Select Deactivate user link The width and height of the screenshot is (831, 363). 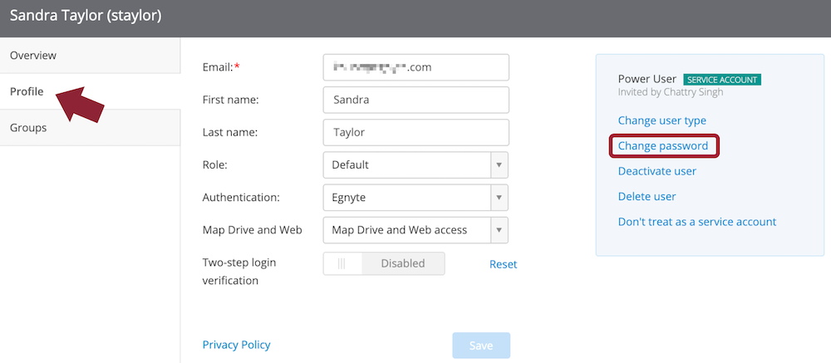pyautogui.click(x=656, y=171)
